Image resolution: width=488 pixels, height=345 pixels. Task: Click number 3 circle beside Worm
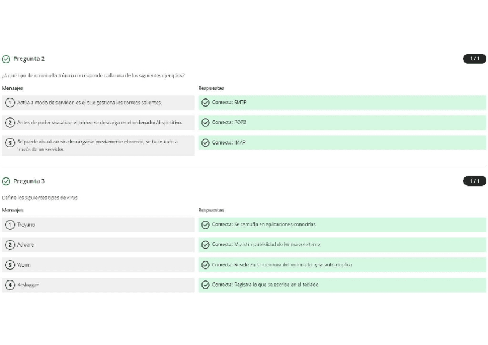click(x=10, y=265)
